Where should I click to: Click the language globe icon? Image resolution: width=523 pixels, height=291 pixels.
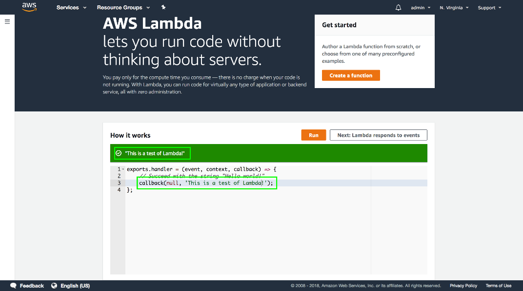pyautogui.click(x=54, y=286)
